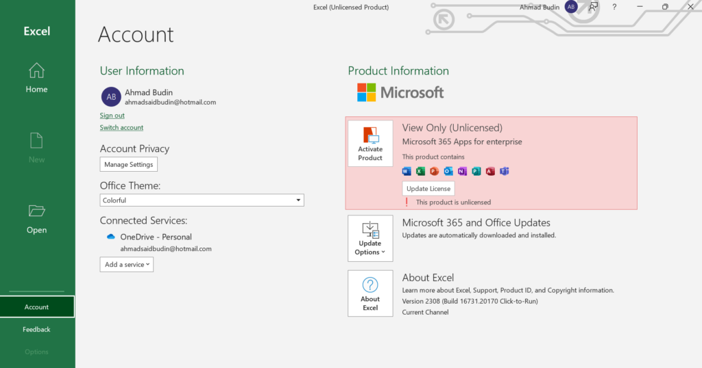Expand the Office Theme Colorful dropdown
The height and width of the screenshot is (368, 702).
(x=202, y=200)
